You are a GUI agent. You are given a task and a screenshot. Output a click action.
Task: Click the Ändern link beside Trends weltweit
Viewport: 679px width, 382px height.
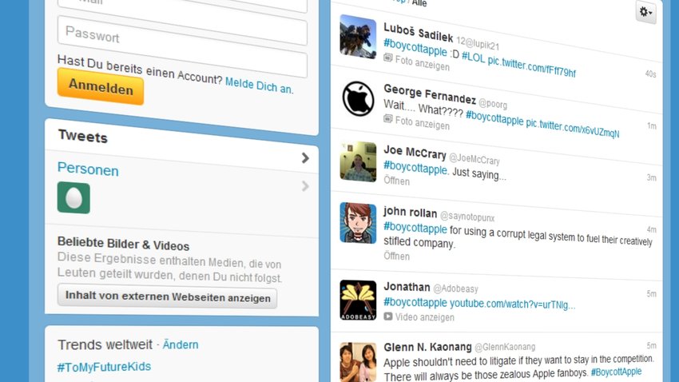181,344
